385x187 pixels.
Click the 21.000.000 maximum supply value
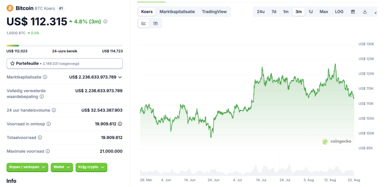tap(111, 151)
